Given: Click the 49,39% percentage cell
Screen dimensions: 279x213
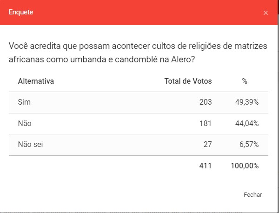Looking at the screenshot, I should coord(247,102).
